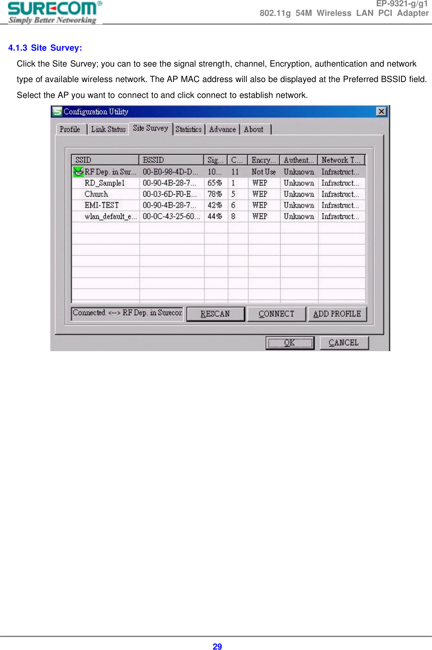The height and width of the screenshot is (650, 432).
Task: Select the Church network entry
Action: [96, 194]
